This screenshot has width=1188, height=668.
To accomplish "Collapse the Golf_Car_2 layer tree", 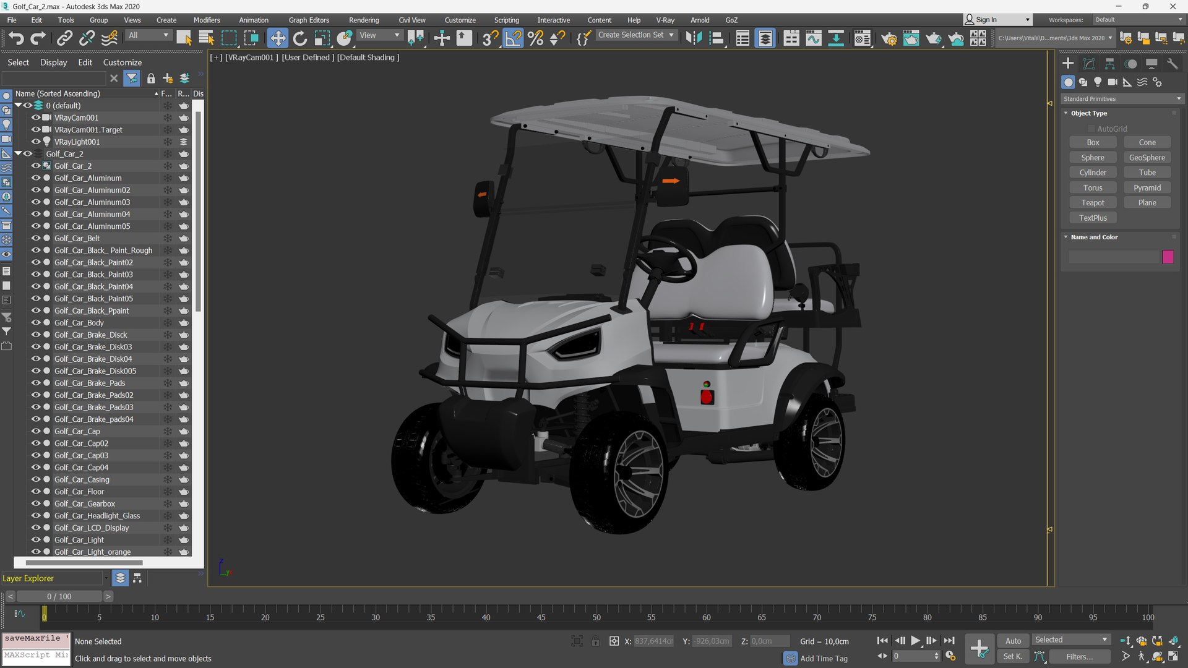I will tap(18, 153).
